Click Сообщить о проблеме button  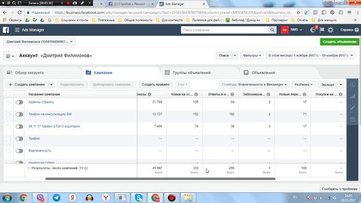[340, 189]
